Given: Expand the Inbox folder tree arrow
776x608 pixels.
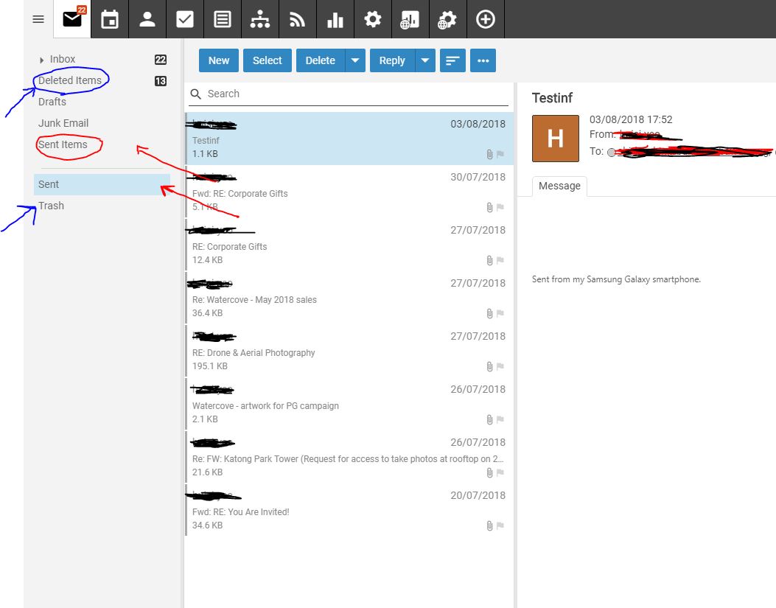Looking at the screenshot, I should (42, 60).
